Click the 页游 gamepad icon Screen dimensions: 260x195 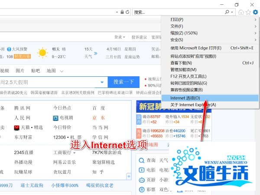(x=141, y=180)
